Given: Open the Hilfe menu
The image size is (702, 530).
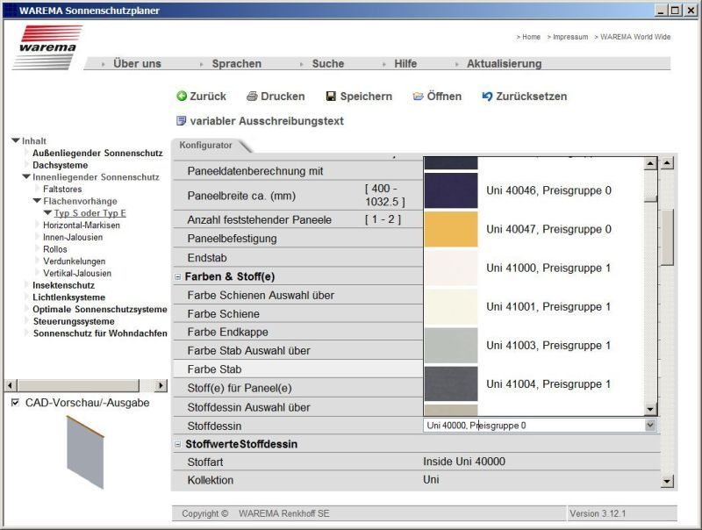Looking at the screenshot, I should (405, 63).
